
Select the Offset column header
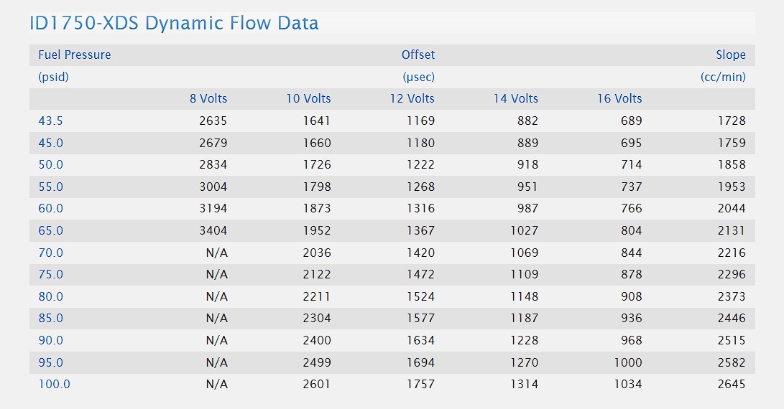click(418, 55)
